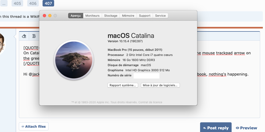Click the Rapport système... button

pyautogui.click(x=123, y=85)
